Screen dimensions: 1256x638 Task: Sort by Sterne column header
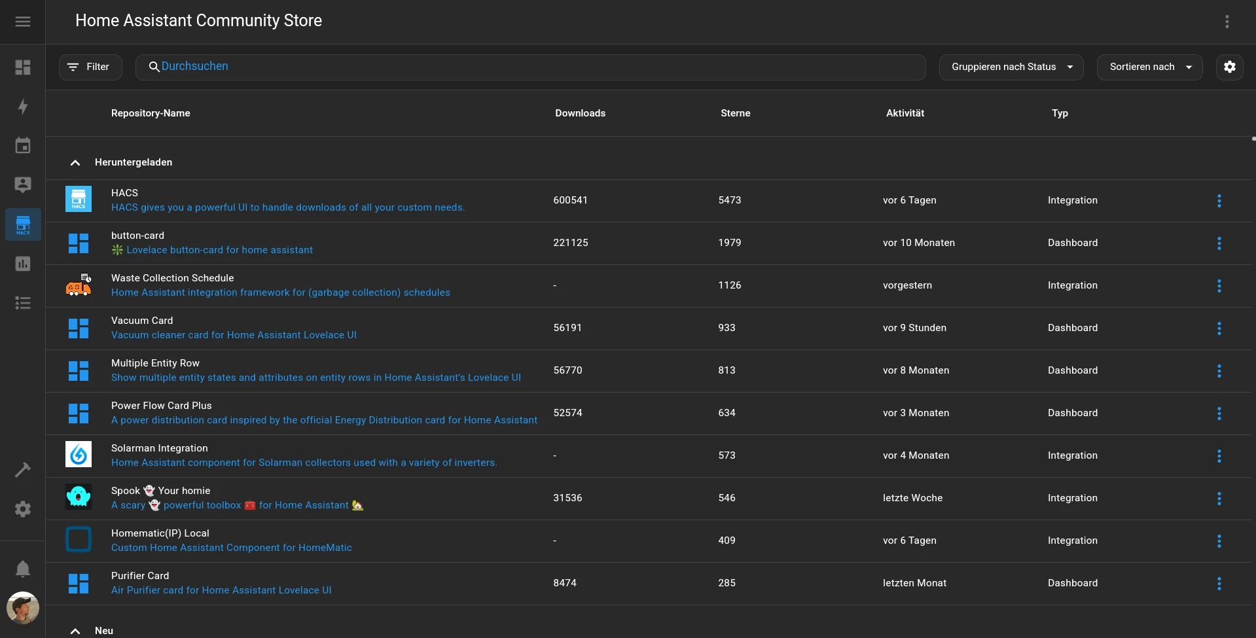[x=735, y=113]
